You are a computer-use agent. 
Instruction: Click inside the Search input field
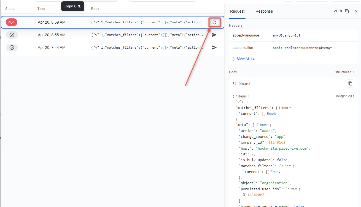[x=276, y=83]
